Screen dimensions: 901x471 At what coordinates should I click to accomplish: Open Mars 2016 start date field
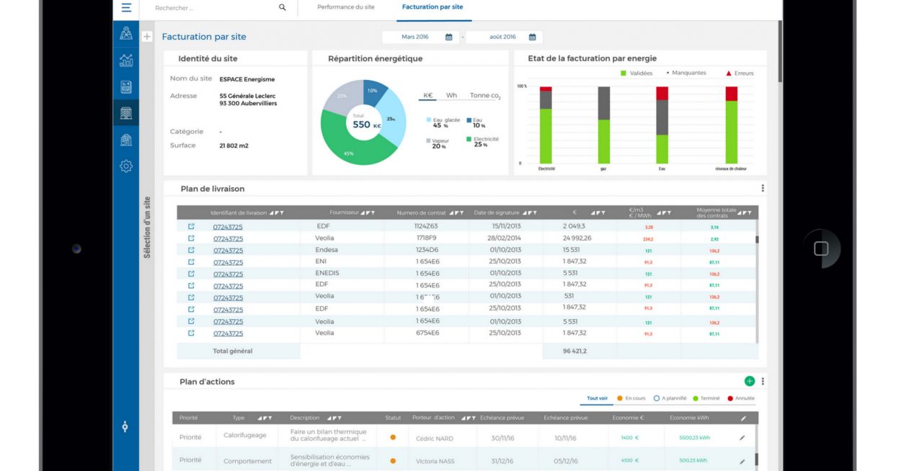(x=420, y=37)
